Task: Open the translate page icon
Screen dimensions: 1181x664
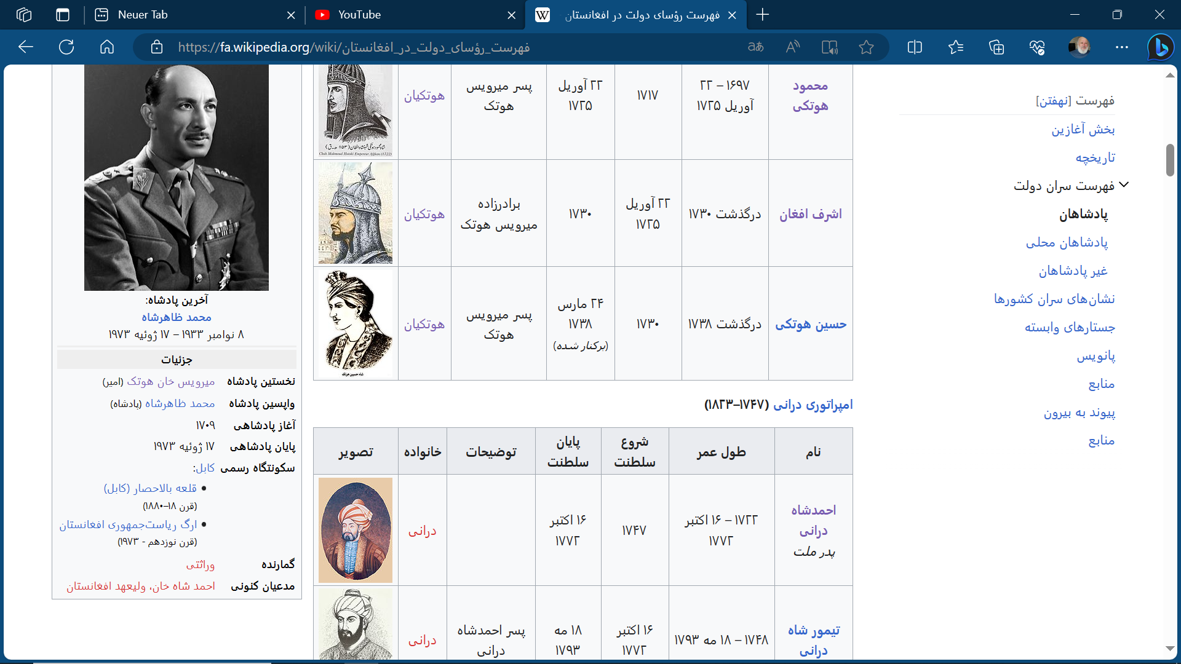Action: [755, 47]
